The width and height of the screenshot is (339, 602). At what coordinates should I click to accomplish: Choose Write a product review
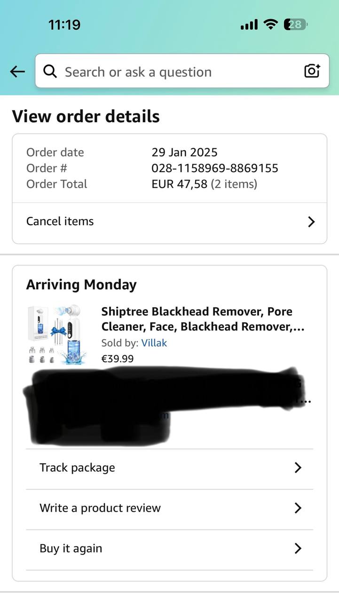coord(100,508)
